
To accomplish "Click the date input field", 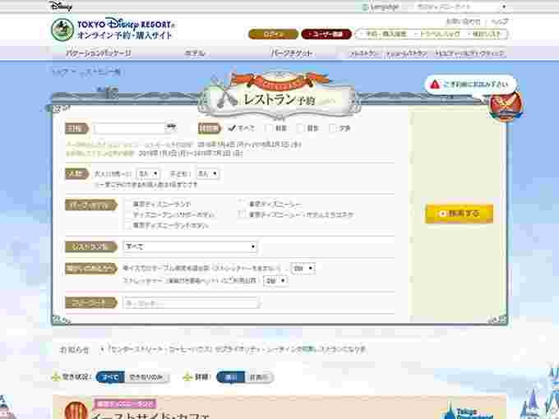I will click(129, 128).
